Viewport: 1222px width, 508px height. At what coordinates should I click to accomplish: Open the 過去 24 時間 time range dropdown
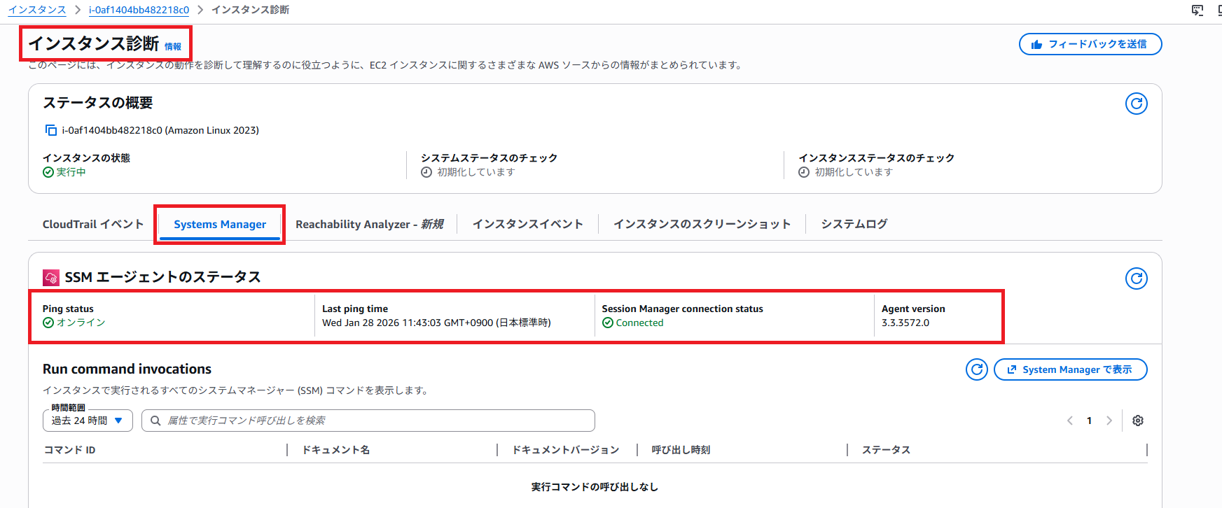pyautogui.click(x=88, y=421)
